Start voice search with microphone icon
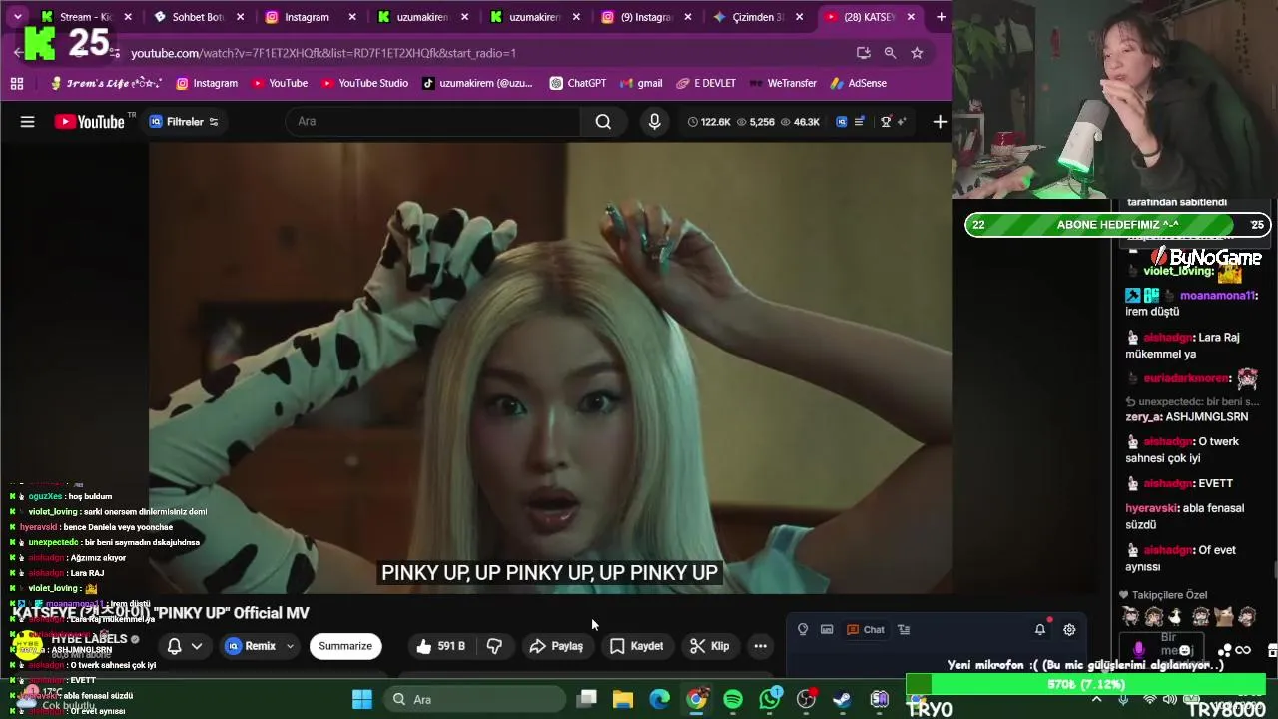The image size is (1278, 719). coord(654,122)
